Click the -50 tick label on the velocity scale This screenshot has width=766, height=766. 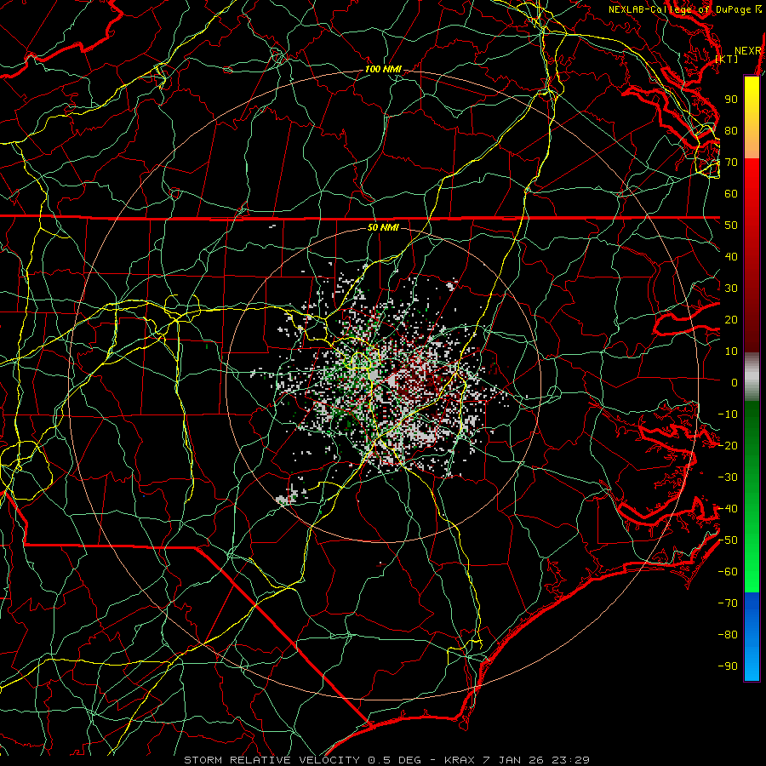point(728,540)
